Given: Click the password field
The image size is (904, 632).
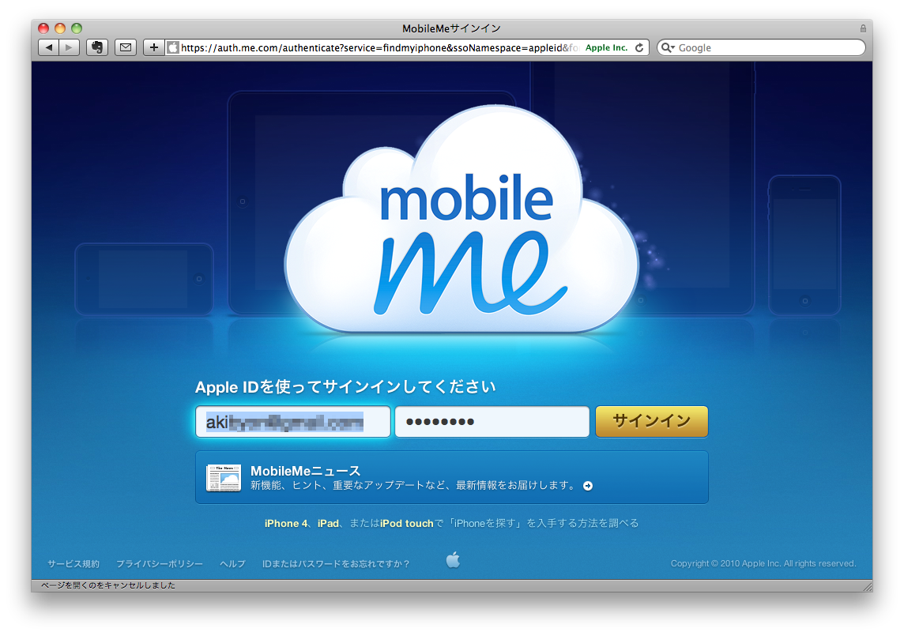Looking at the screenshot, I should click(x=492, y=422).
